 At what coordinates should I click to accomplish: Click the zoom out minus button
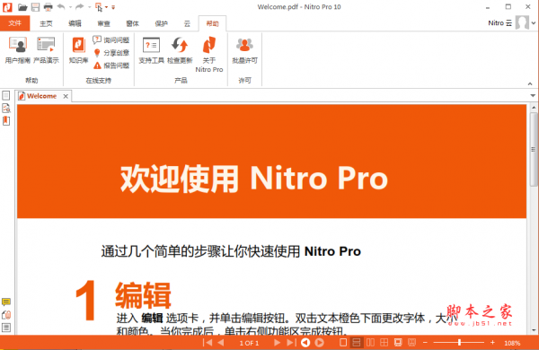tap(425, 343)
